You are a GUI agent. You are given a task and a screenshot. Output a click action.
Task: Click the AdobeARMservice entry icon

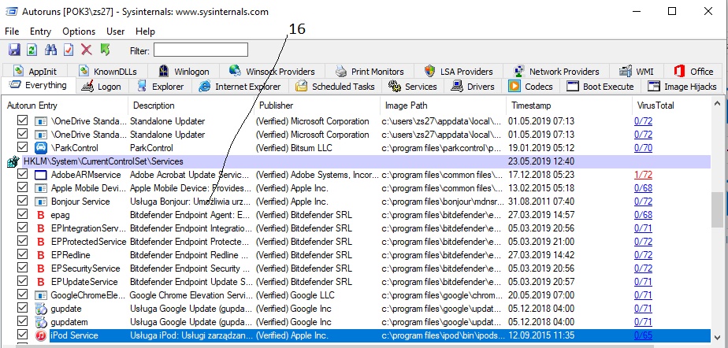tap(41, 175)
